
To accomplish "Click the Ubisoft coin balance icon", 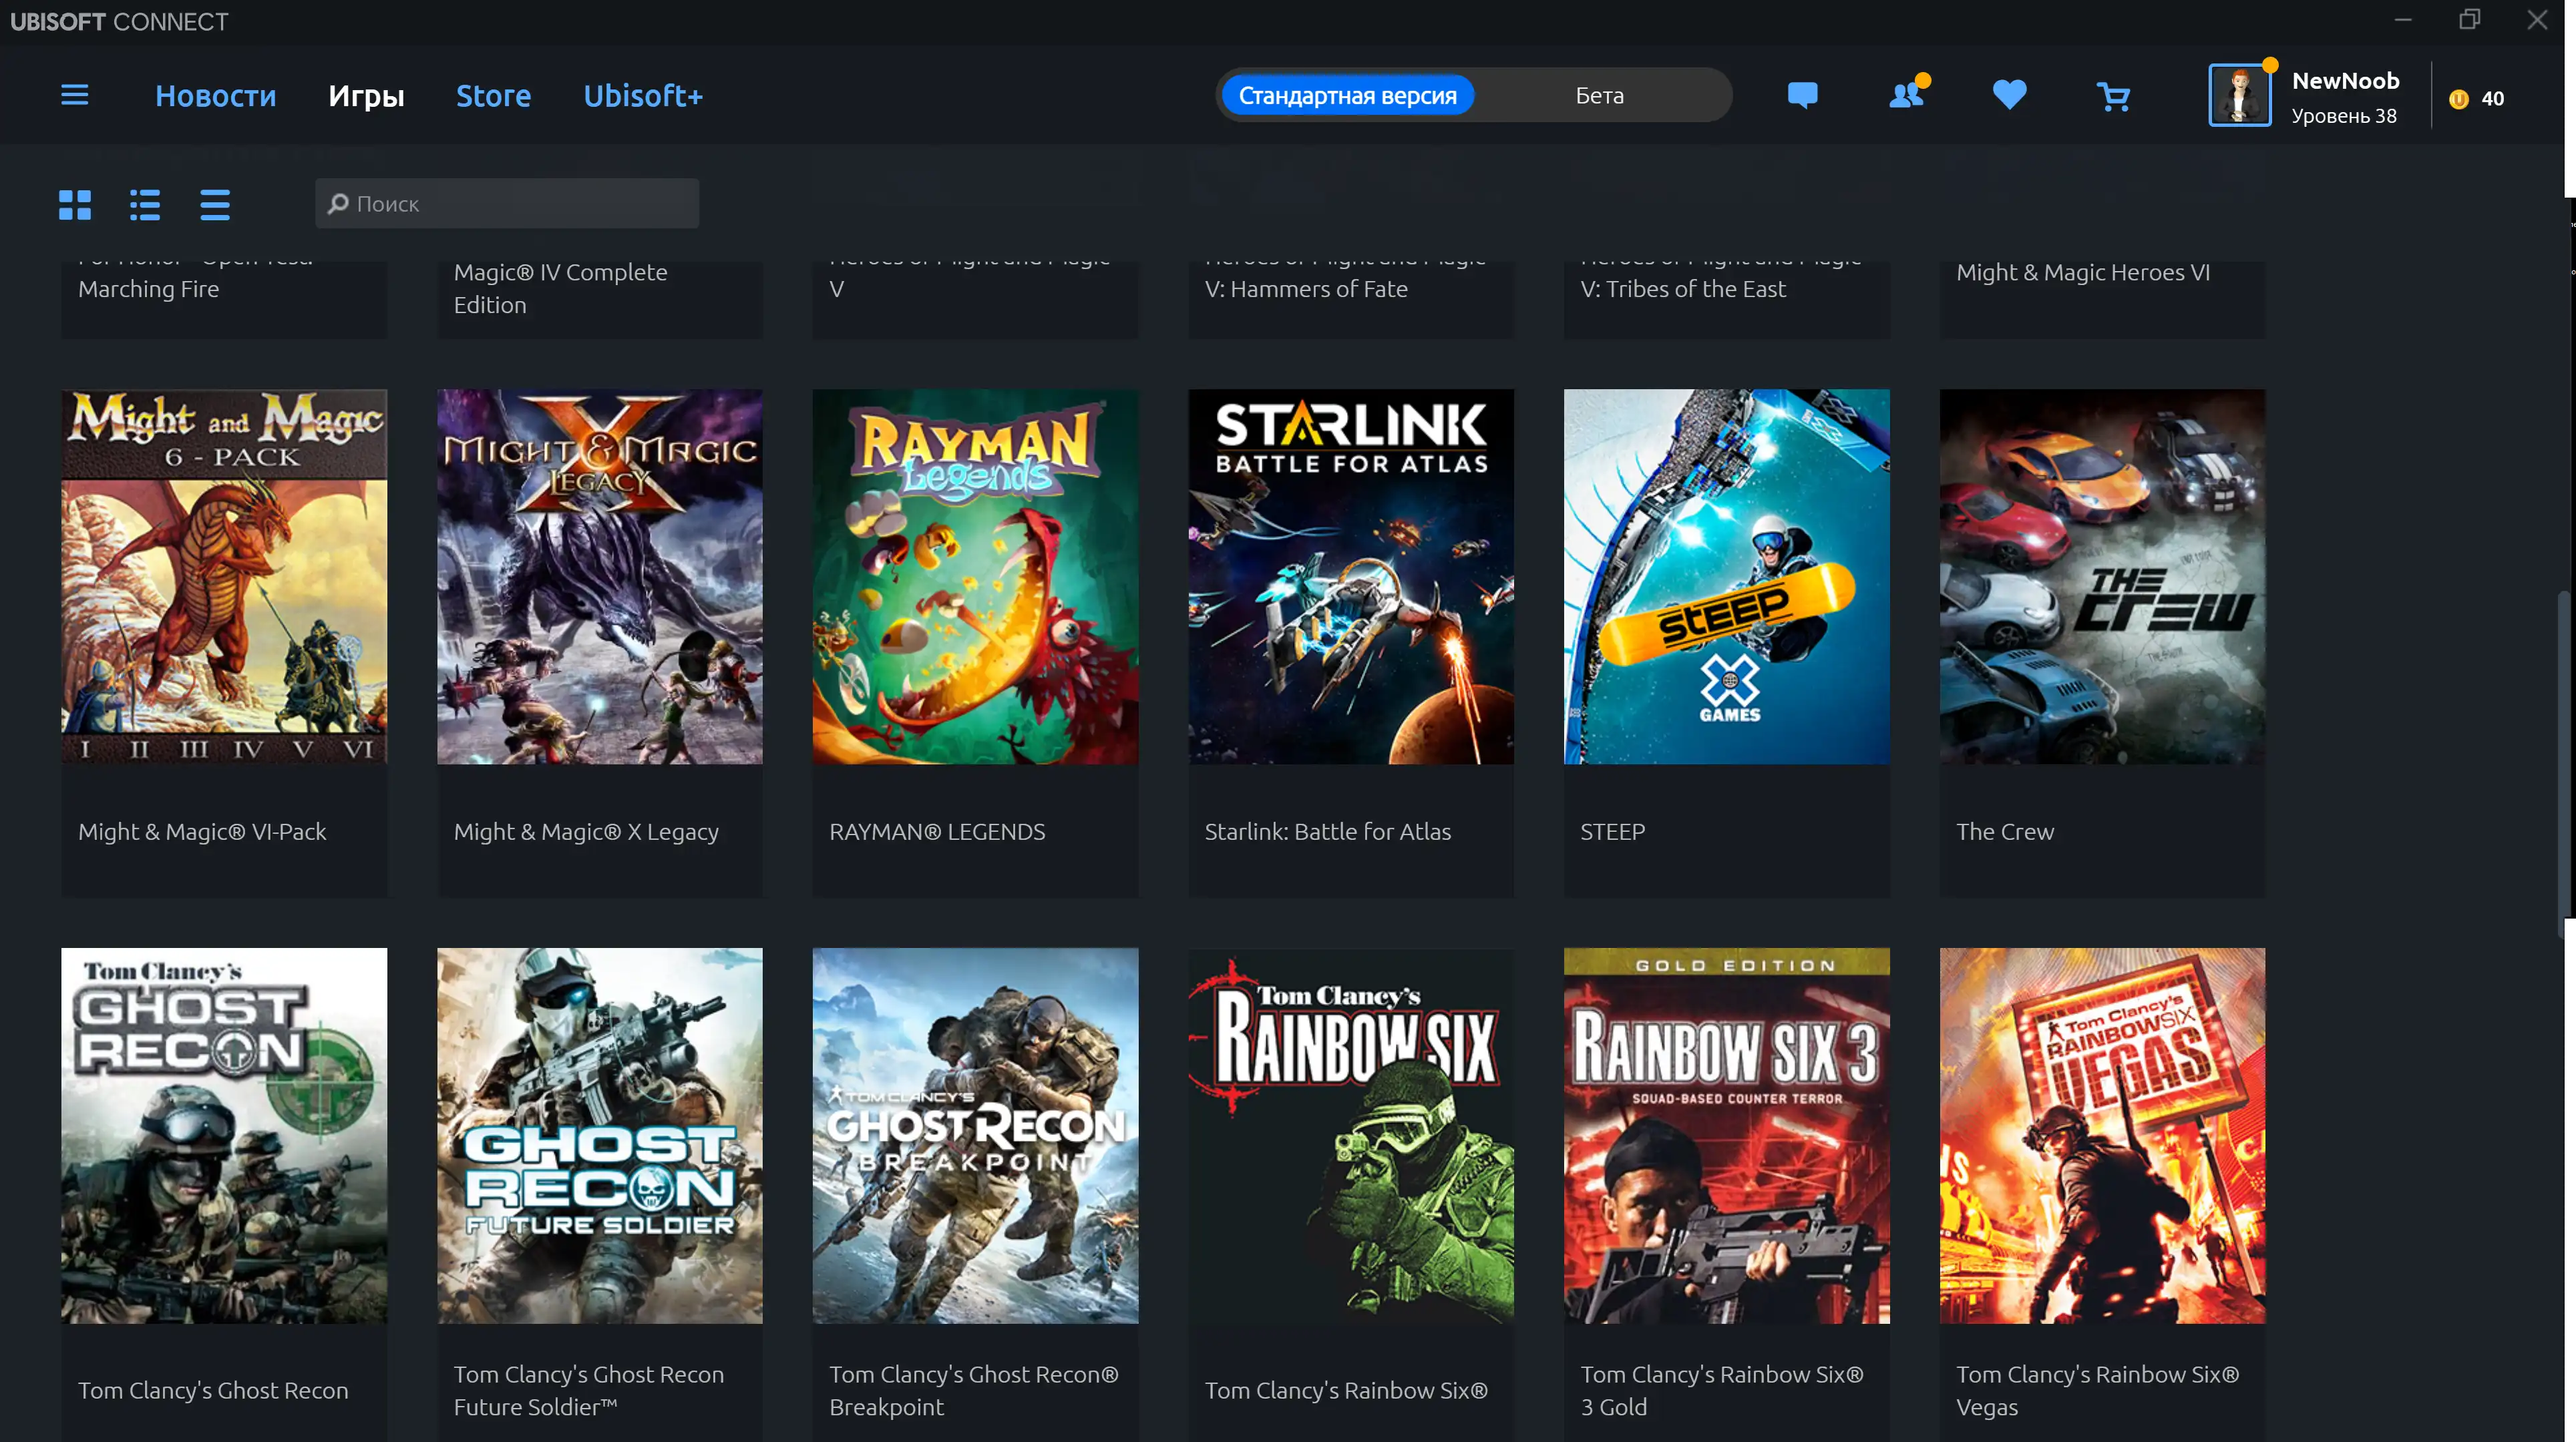I will (x=2459, y=99).
